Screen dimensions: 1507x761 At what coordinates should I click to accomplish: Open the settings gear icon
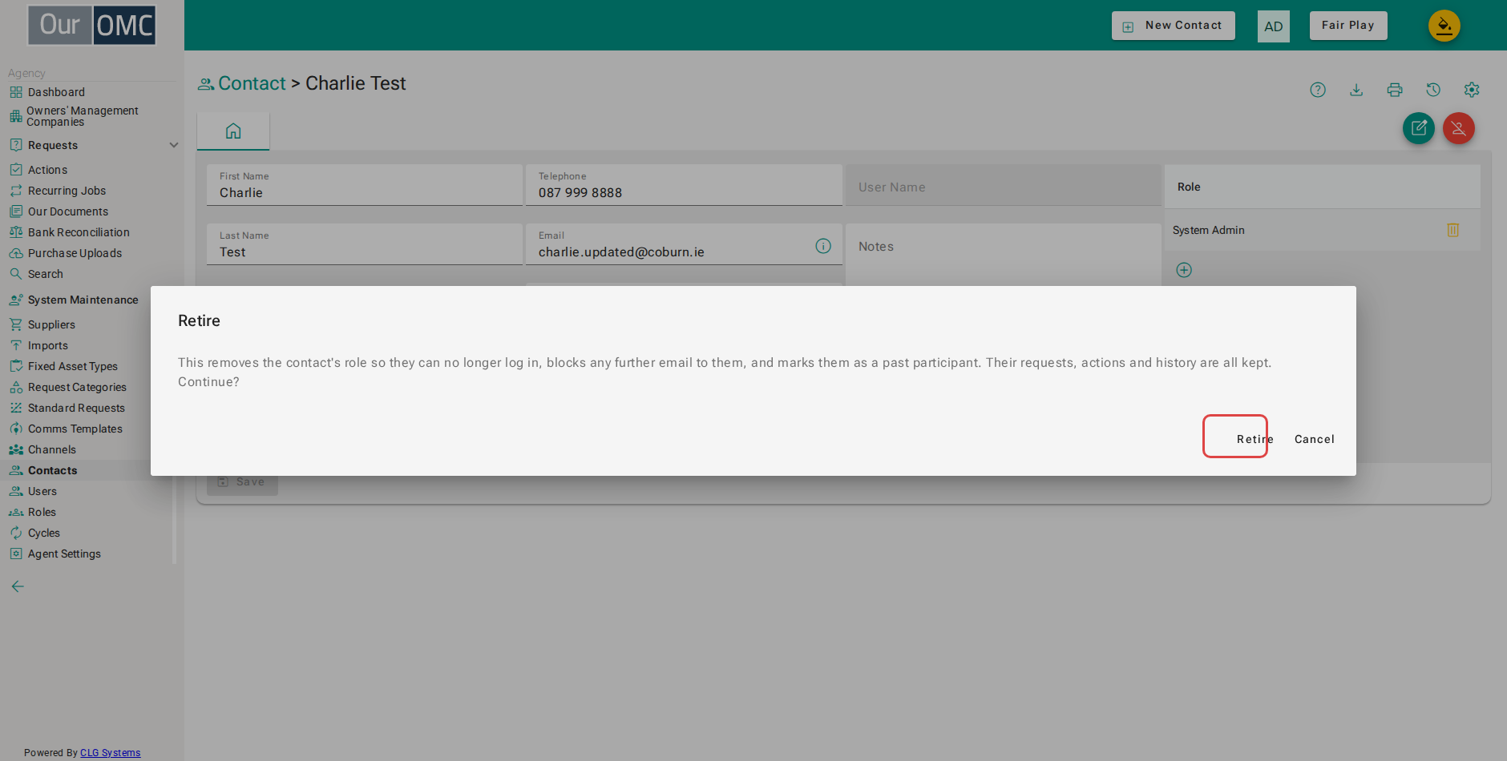[1472, 90]
